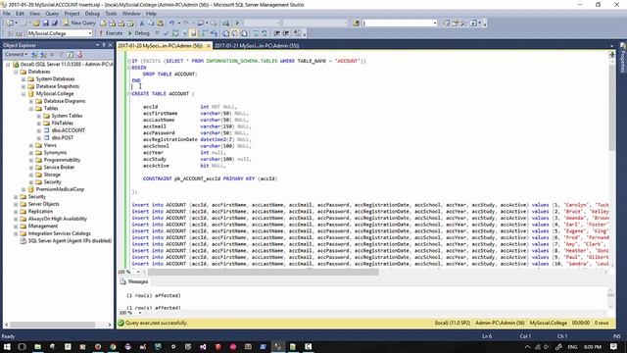Collapse the Databases folder node
Viewport: 627px width, 353px height.
16,72
